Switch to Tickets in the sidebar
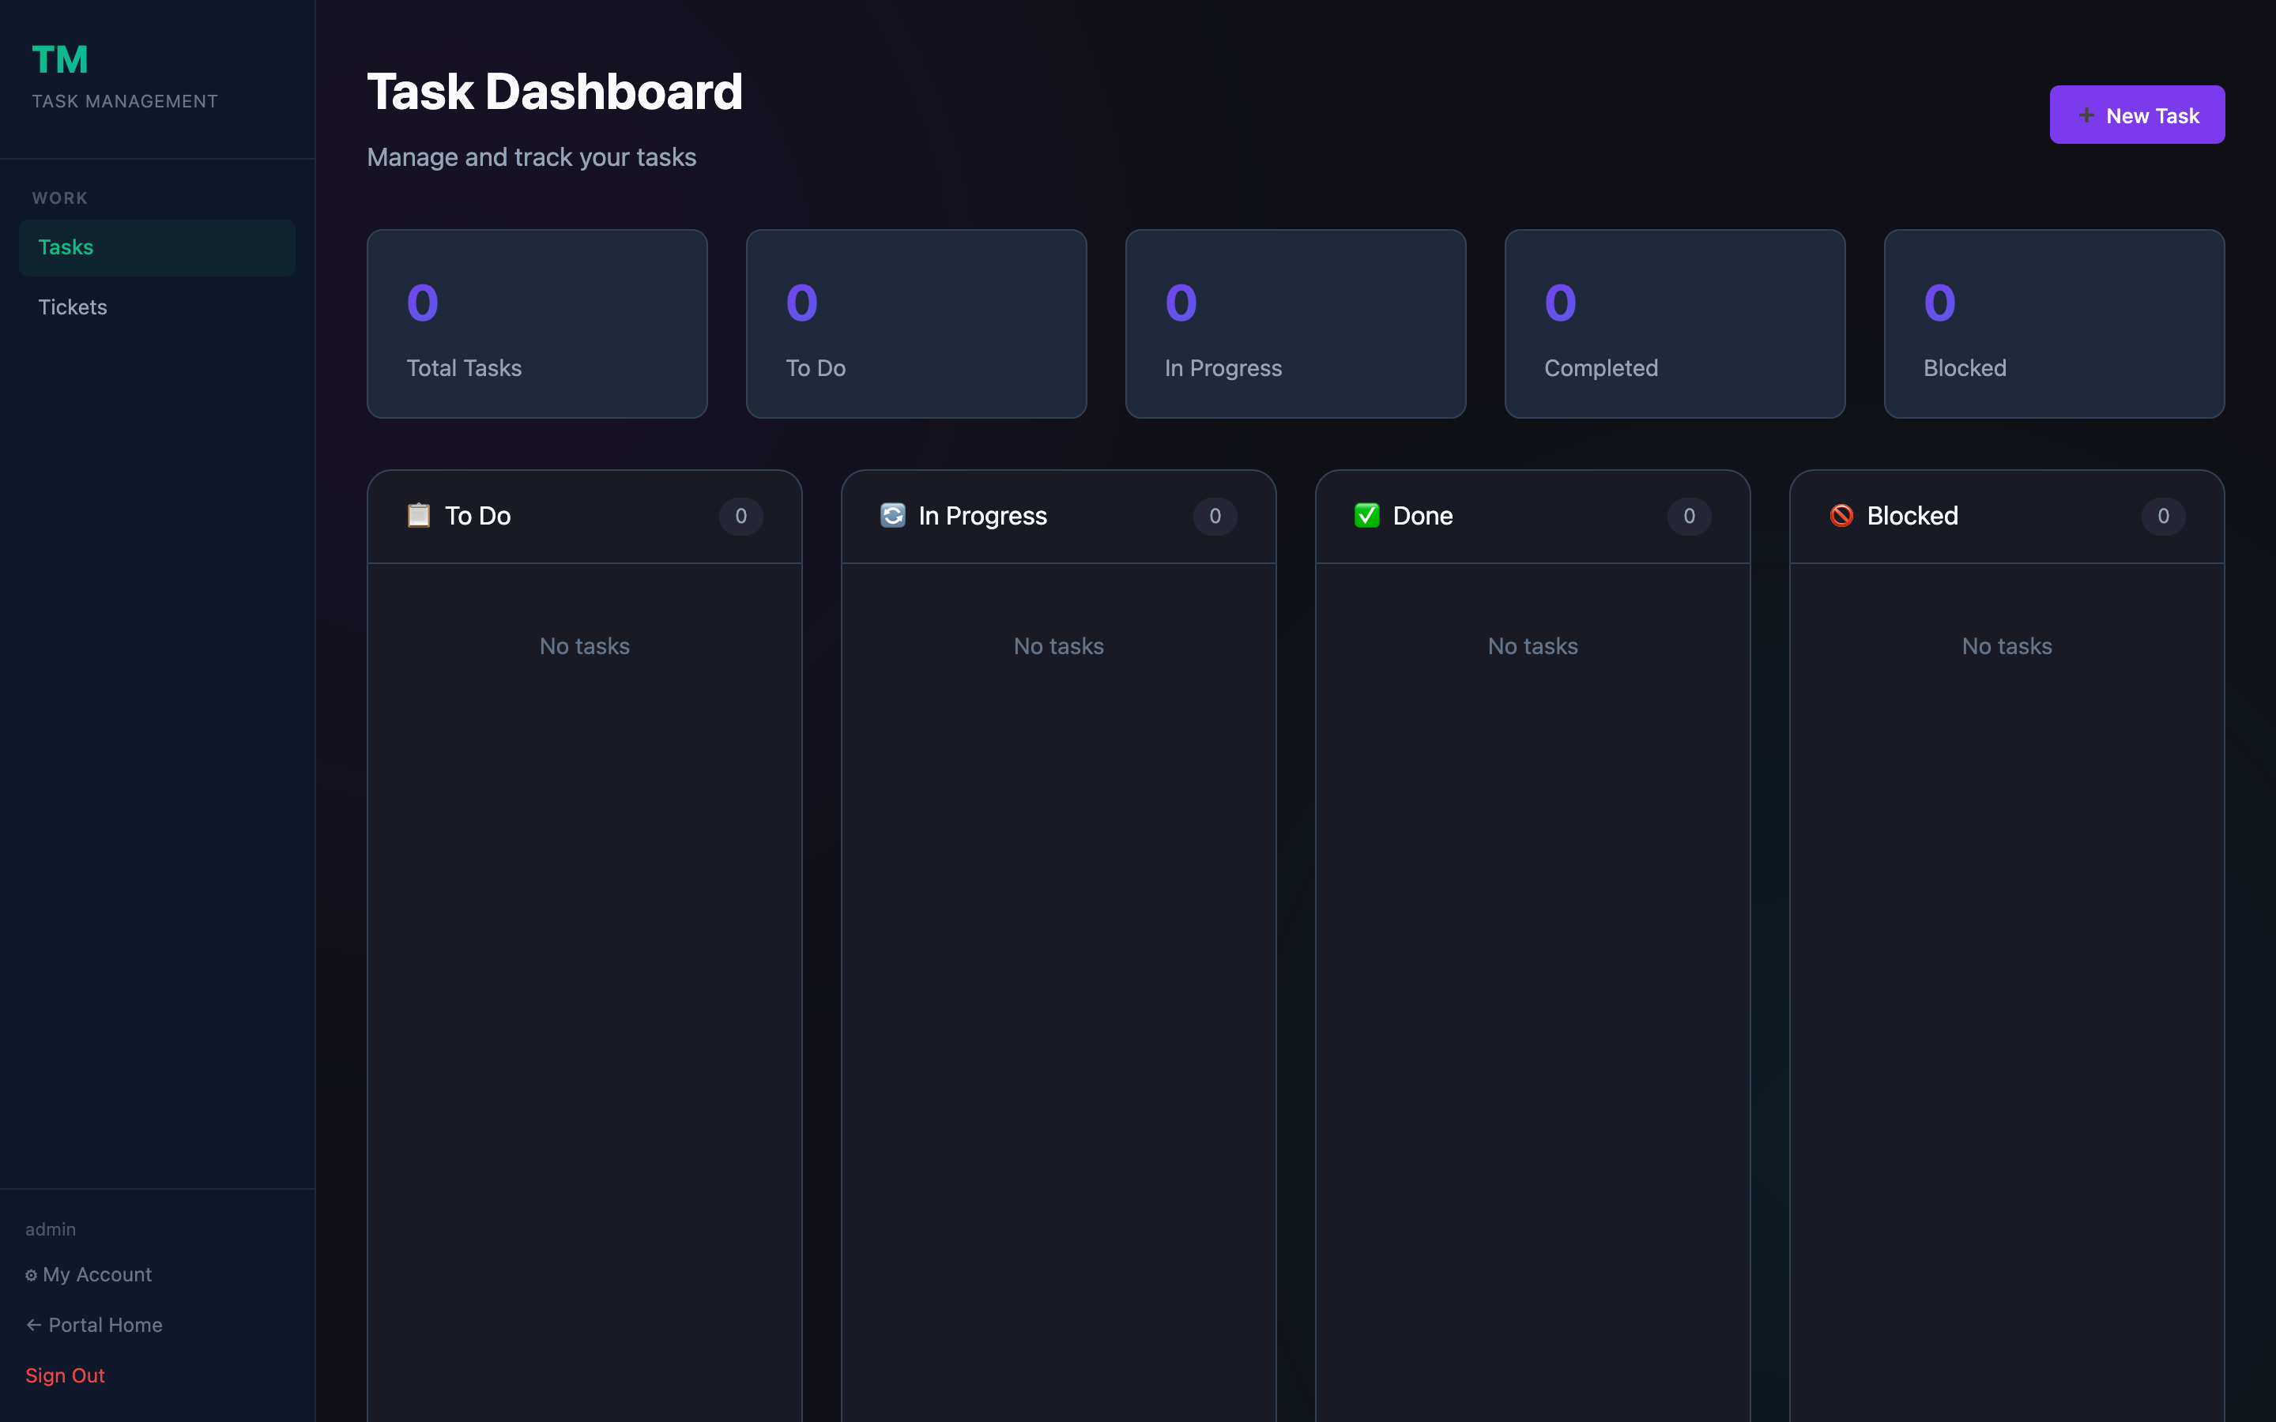Screen dimensions: 2276x1422 pyautogui.click(x=73, y=307)
